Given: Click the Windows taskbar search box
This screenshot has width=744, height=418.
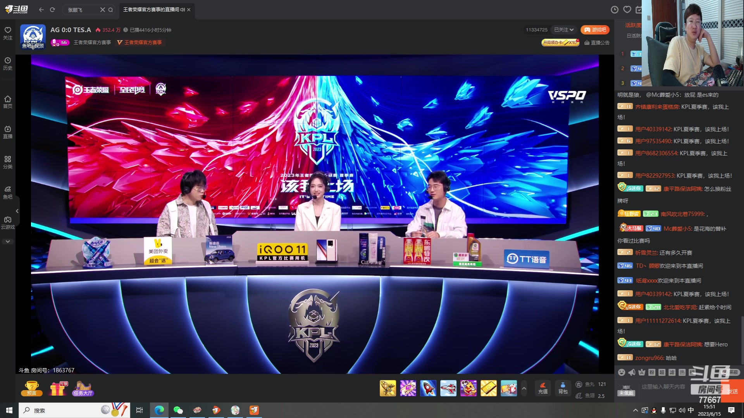Looking at the screenshot, I should (74, 410).
